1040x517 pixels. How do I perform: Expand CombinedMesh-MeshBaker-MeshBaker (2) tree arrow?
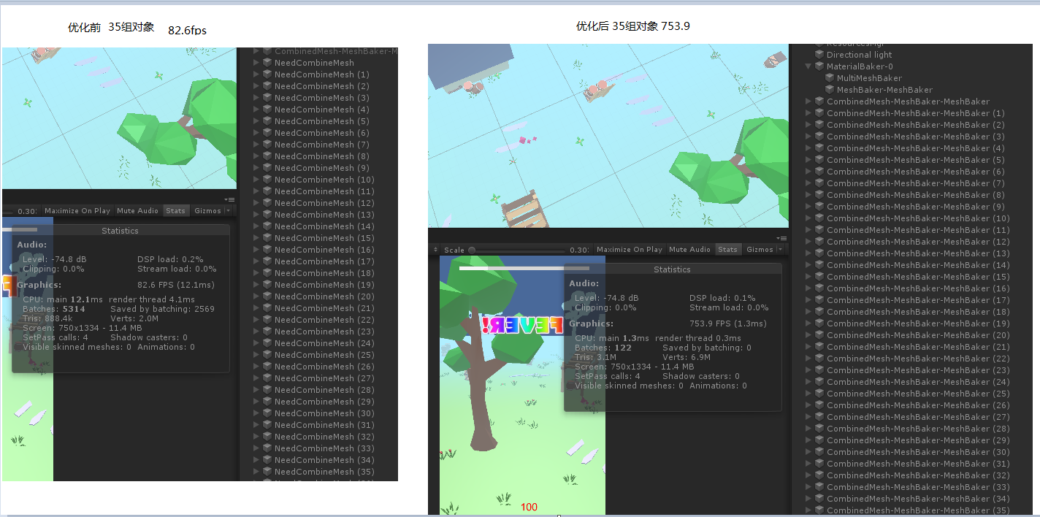[808, 125]
